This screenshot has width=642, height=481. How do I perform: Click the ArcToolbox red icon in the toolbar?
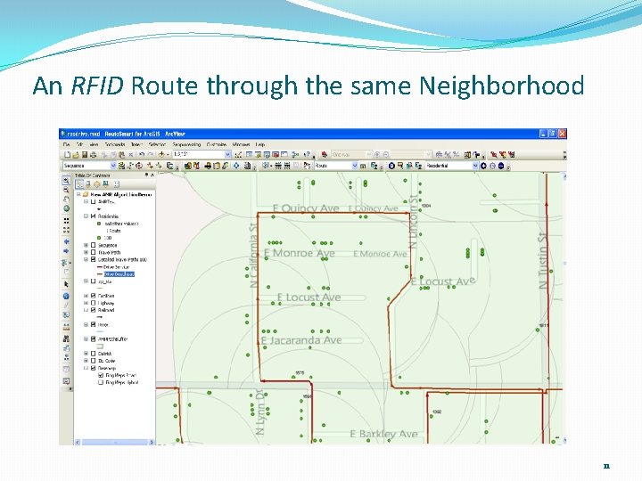coord(276,155)
